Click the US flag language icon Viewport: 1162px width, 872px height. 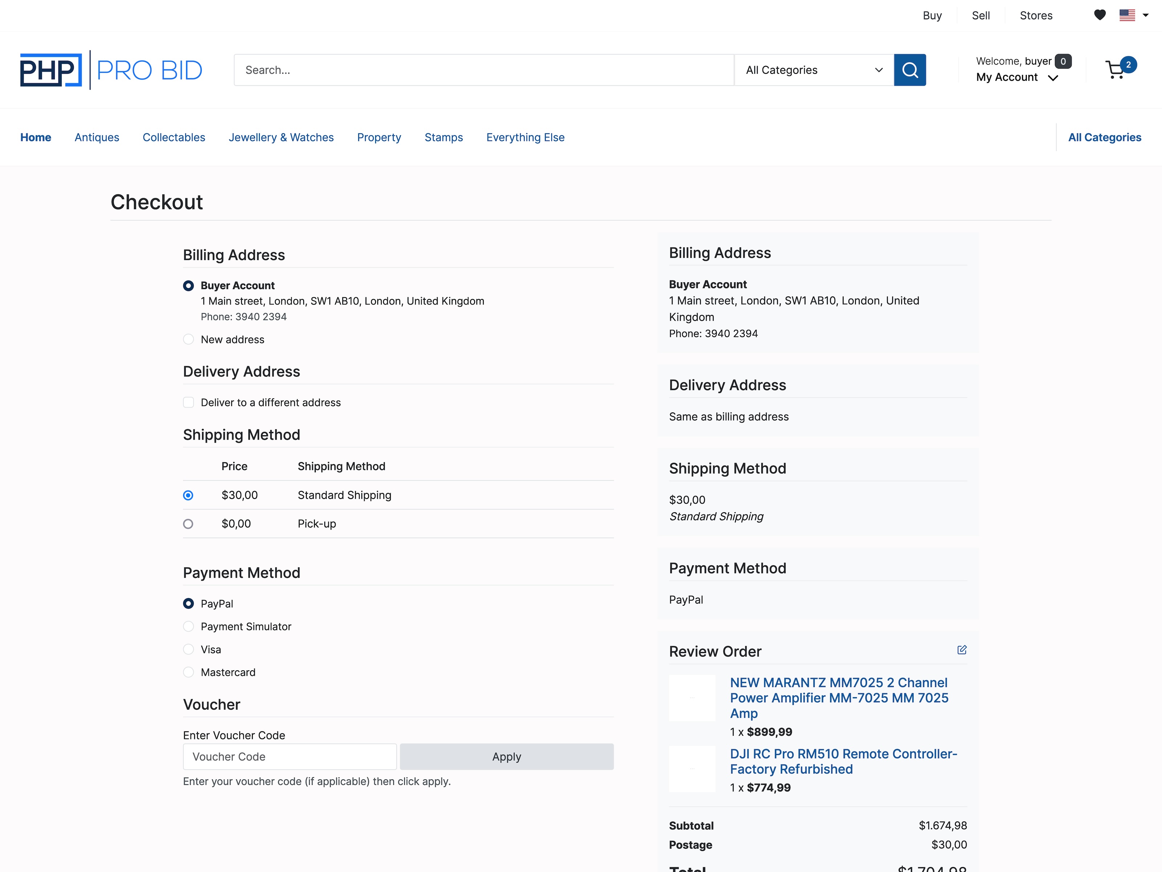point(1128,15)
